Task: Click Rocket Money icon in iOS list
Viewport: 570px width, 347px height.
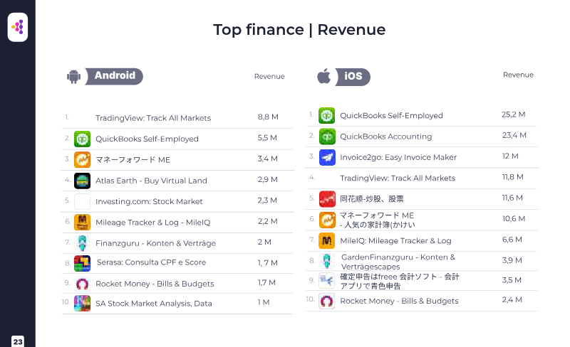Action: tap(326, 301)
